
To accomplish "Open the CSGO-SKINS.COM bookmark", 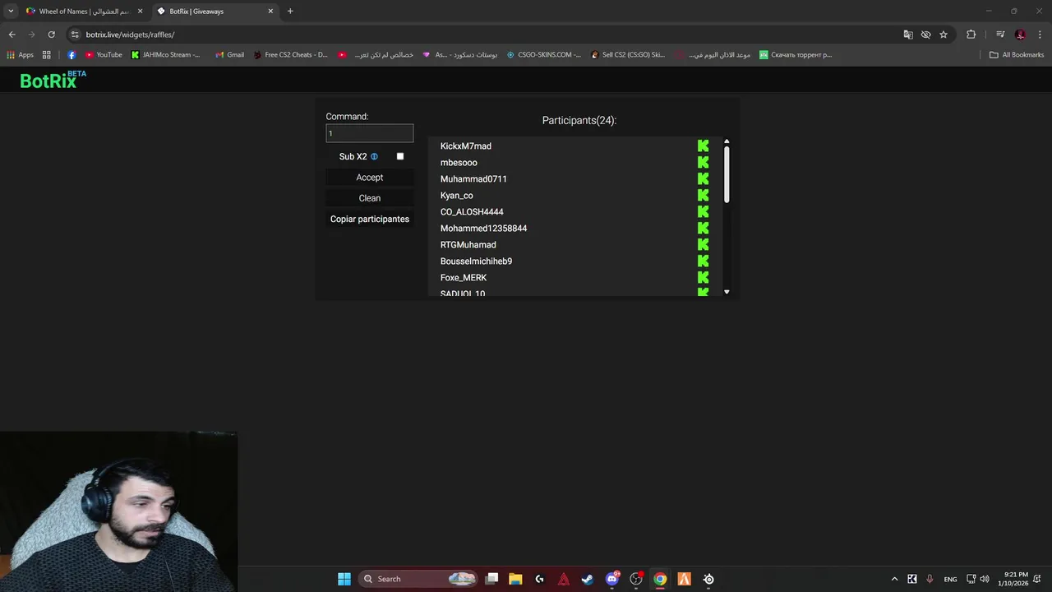I will [x=543, y=55].
